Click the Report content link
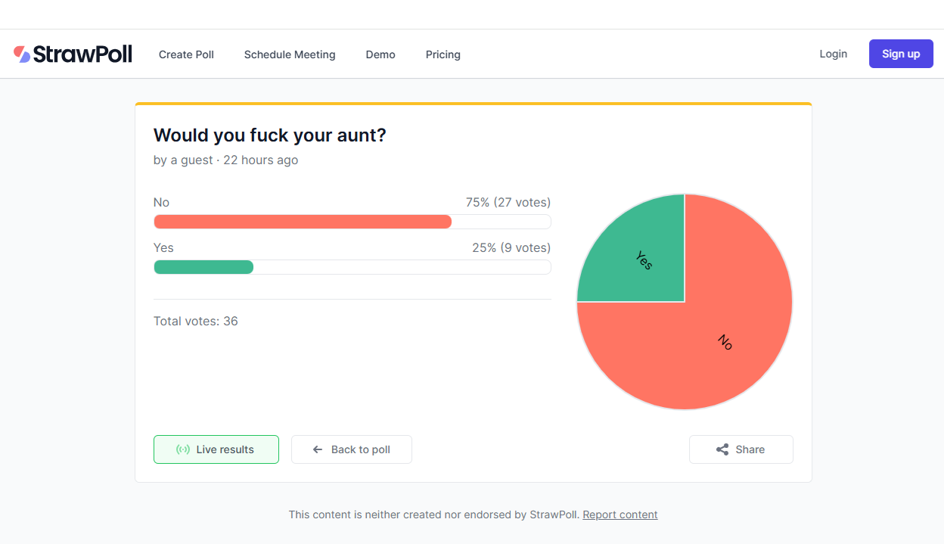 pos(620,514)
